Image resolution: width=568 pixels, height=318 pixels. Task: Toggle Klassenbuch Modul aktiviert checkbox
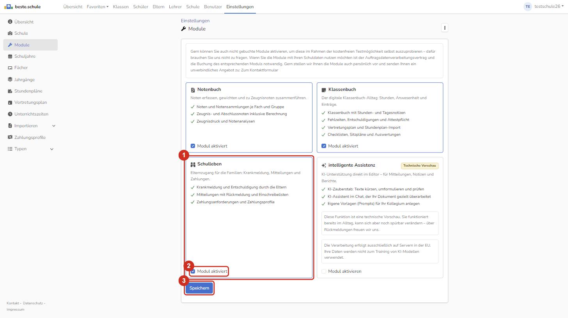coord(324,146)
